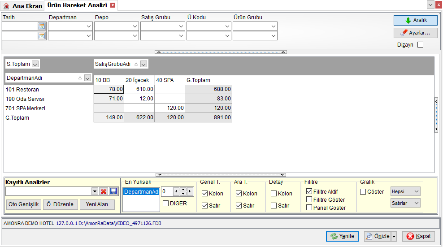
Task: Open the calendar picker for second Tarih field
Action: click(x=42, y=35)
